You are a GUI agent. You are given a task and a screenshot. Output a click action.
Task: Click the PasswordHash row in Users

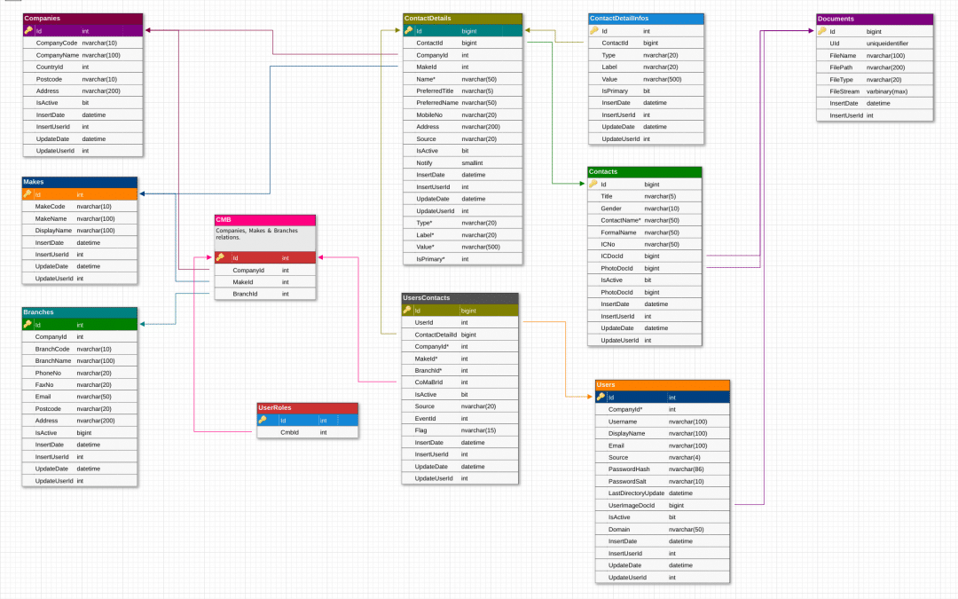click(663, 469)
